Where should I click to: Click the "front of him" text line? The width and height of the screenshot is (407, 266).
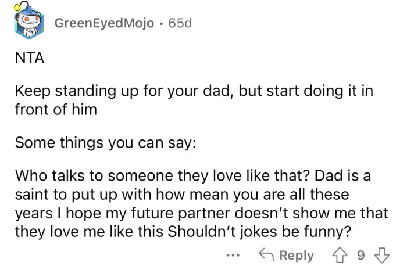pos(55,108)
